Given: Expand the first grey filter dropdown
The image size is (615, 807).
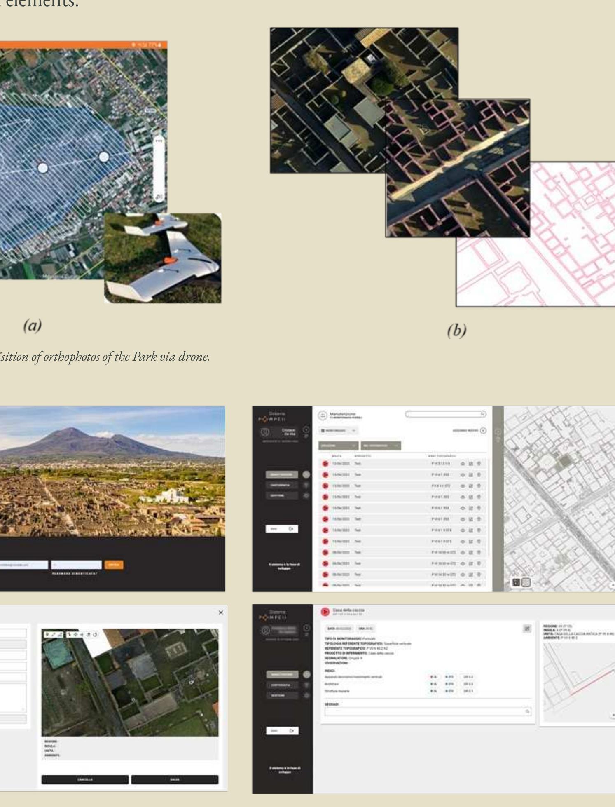Looking at the screenshot, I should tap(338, 446).
